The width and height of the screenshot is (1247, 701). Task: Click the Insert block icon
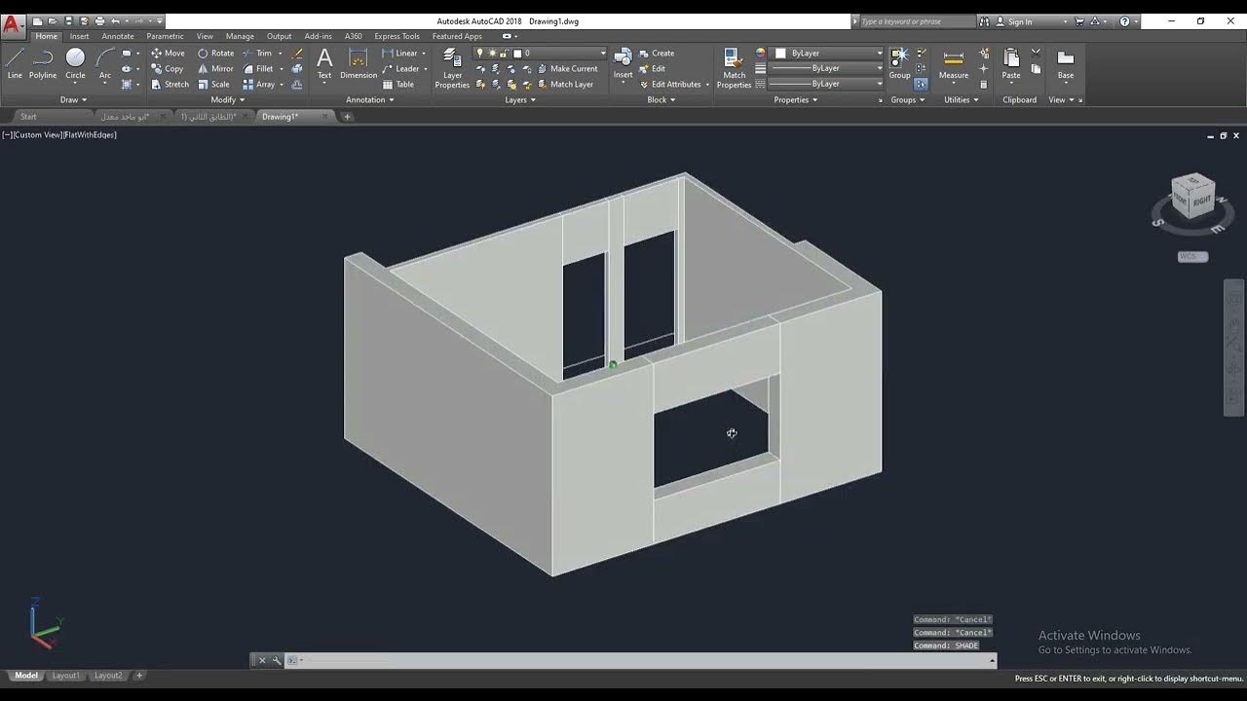(x=623, y=63)
